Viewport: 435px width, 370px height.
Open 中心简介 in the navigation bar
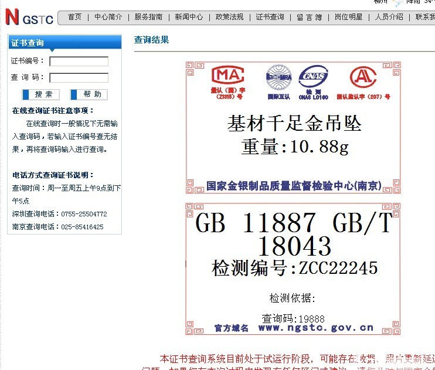108,17
